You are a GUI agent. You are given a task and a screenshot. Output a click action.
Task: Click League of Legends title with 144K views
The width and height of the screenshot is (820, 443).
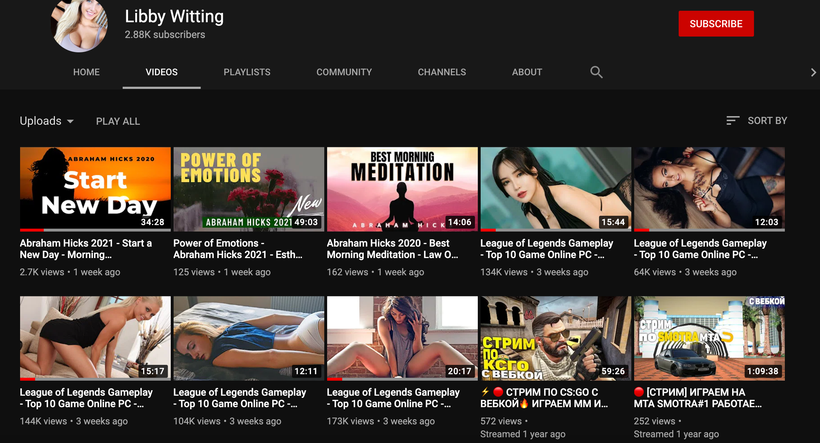[x=86, y=398]
